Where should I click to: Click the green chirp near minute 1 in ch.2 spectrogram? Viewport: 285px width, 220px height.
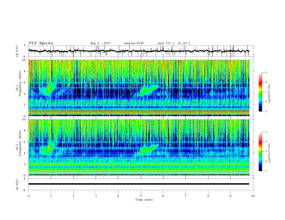47,148
